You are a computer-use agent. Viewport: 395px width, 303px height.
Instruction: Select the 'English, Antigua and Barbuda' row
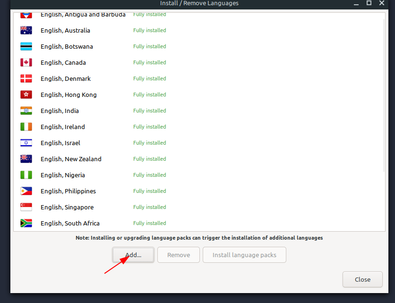point(198,17)
